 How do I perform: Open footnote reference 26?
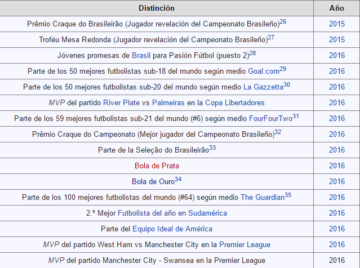[283, 21]
